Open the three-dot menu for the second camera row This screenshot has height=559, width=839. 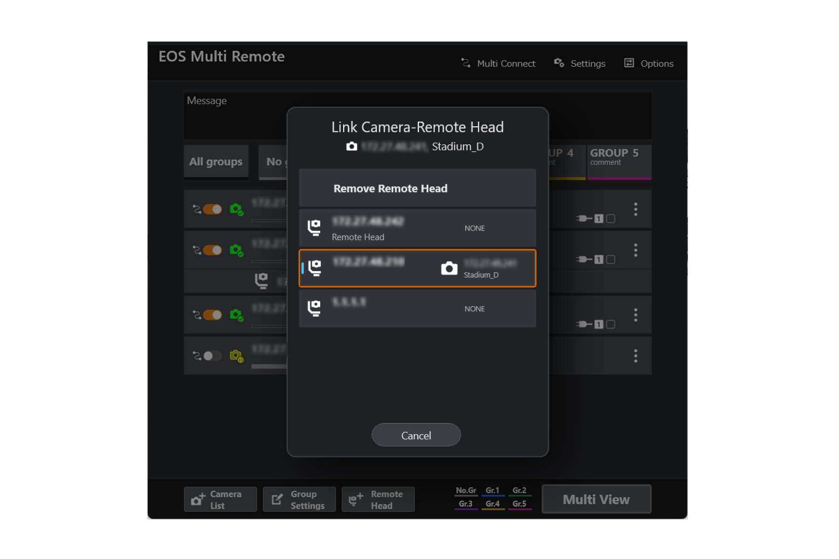pyautogui.click(x=635, y=250)
